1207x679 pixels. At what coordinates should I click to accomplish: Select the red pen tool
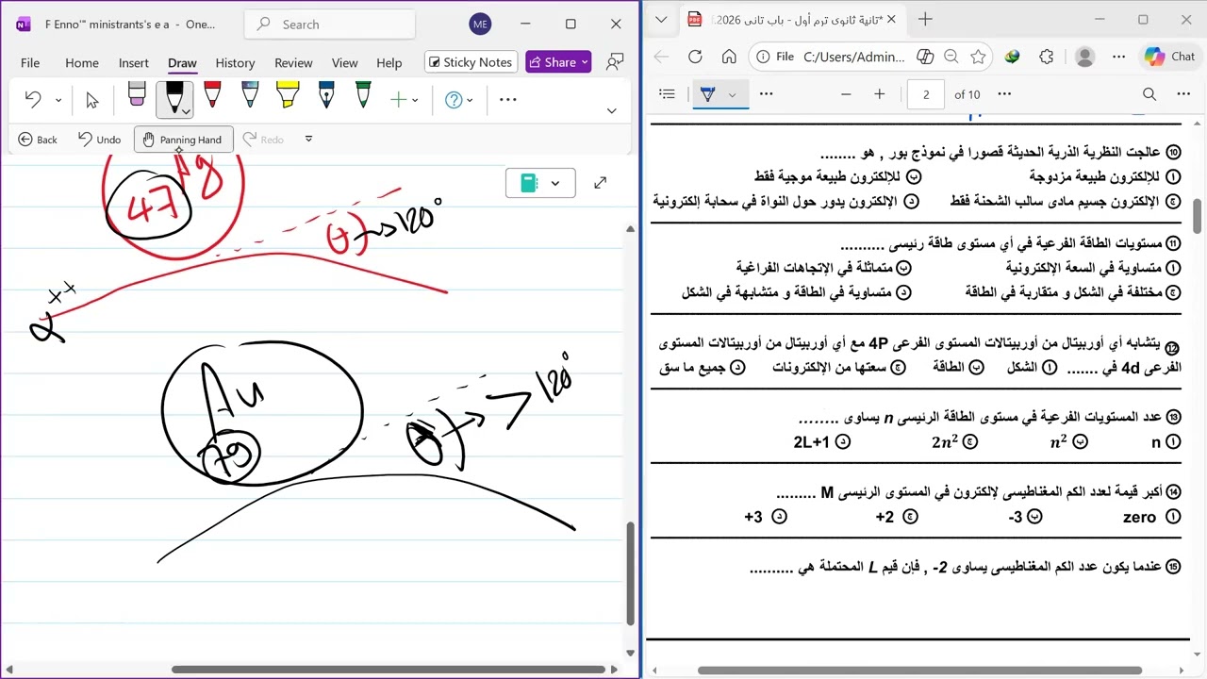[212, 94]
